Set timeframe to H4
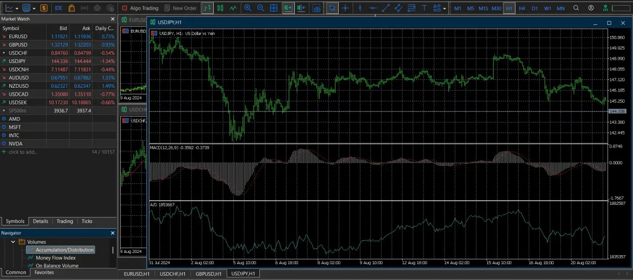633x280 pixels. (522, 8)
